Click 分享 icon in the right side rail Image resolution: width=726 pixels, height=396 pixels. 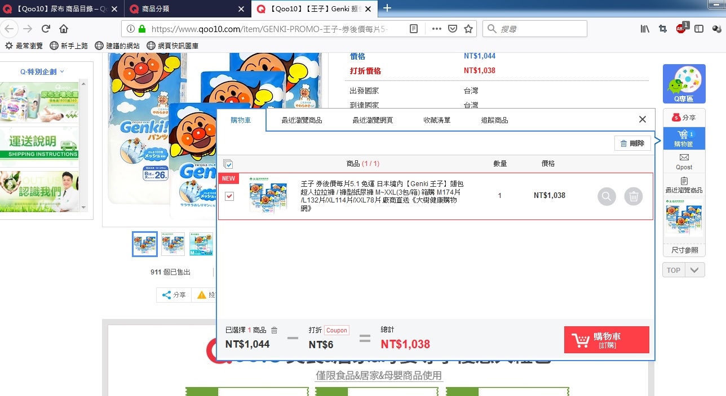pyautogui.click(x=684, y=118)
